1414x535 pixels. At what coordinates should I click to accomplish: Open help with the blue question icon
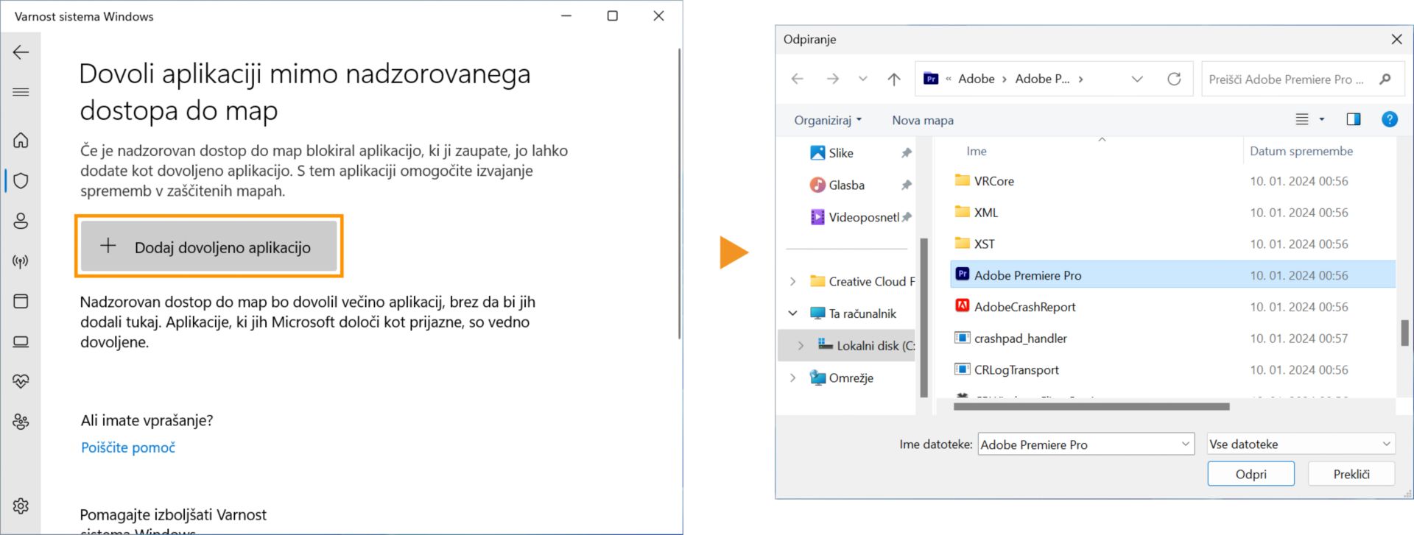click(1390, 119)
